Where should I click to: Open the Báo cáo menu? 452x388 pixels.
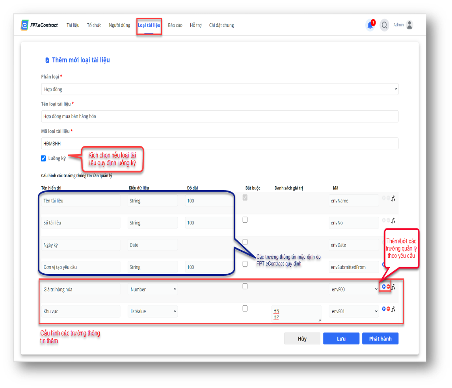coord(175,25)
